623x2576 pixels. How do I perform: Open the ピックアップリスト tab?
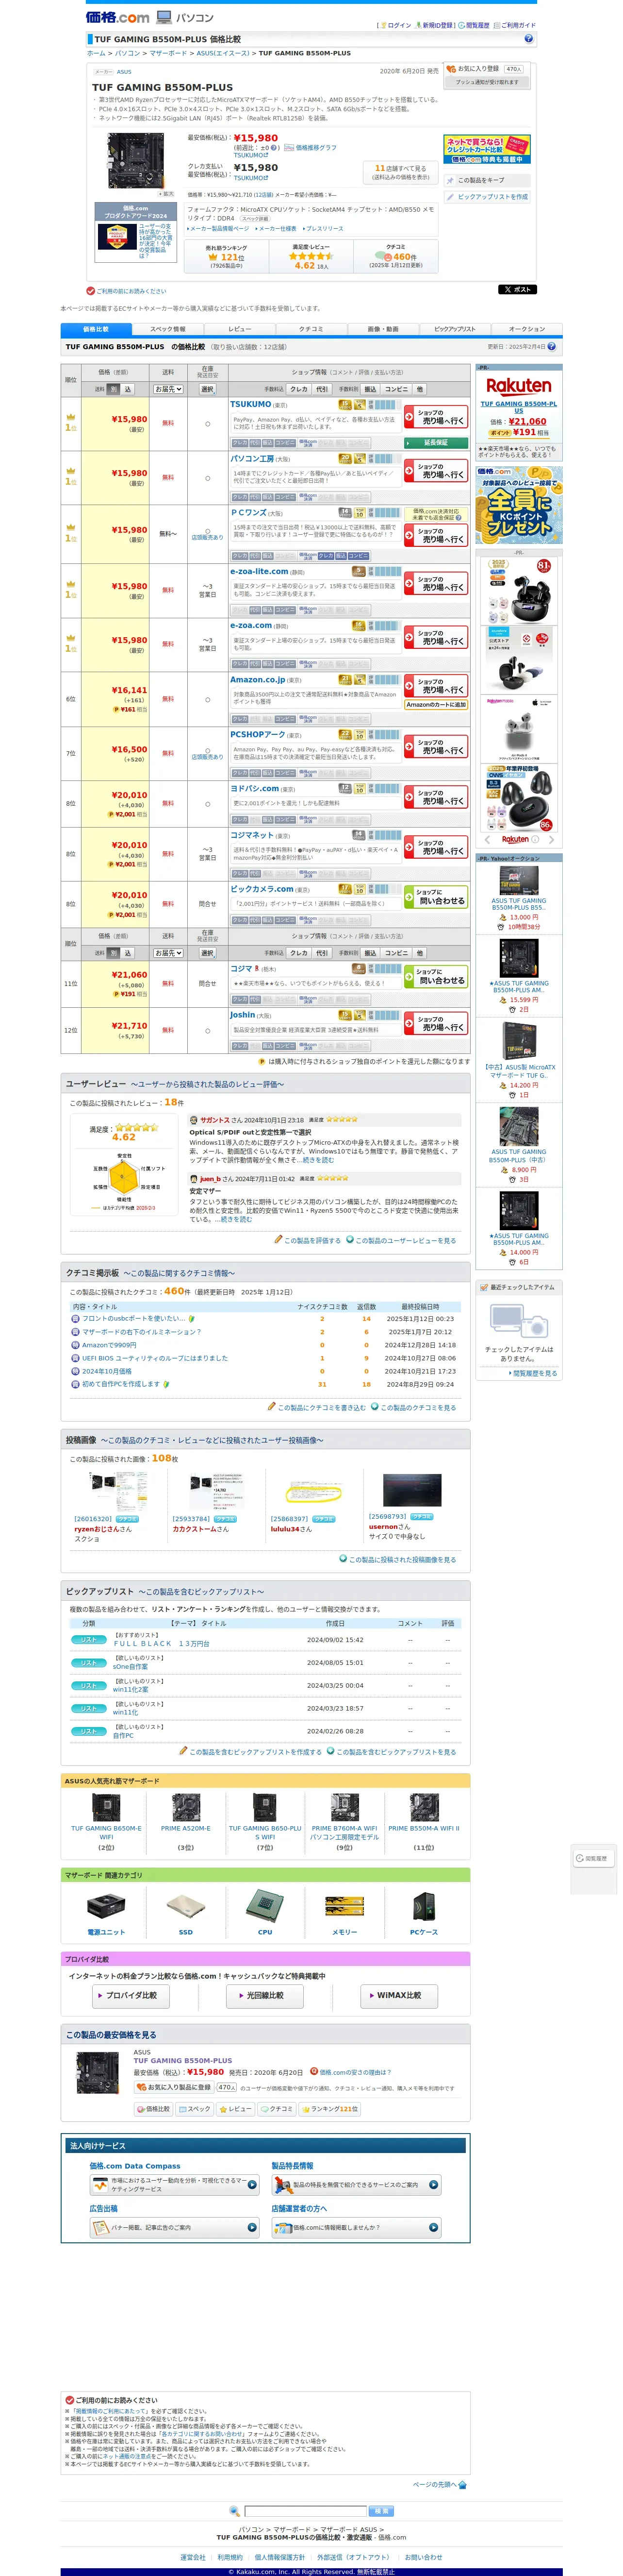[455, 329]
